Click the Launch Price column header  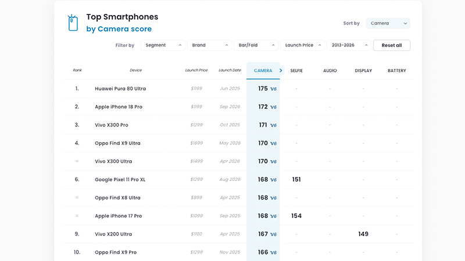tap(196, 70)
